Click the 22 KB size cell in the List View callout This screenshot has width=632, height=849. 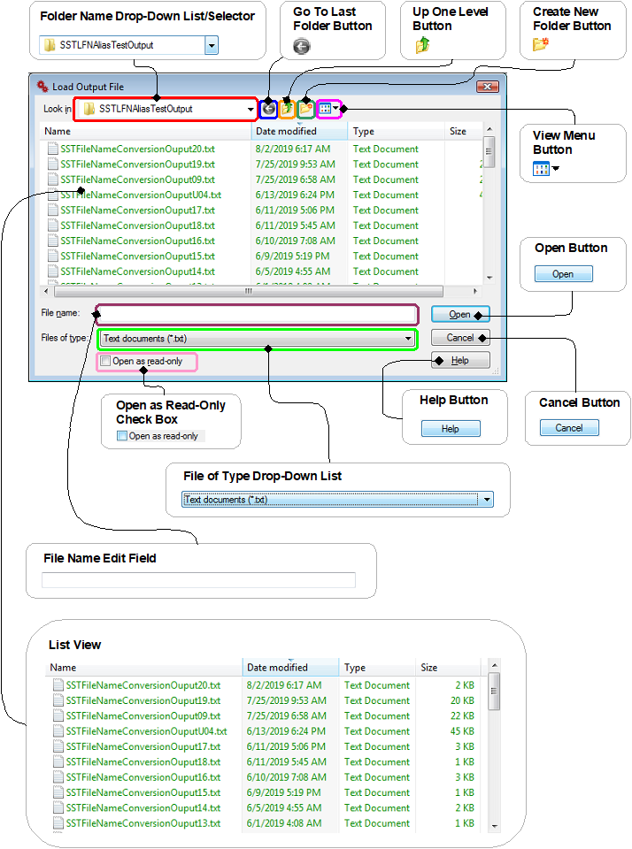click(x=462, y=715)
